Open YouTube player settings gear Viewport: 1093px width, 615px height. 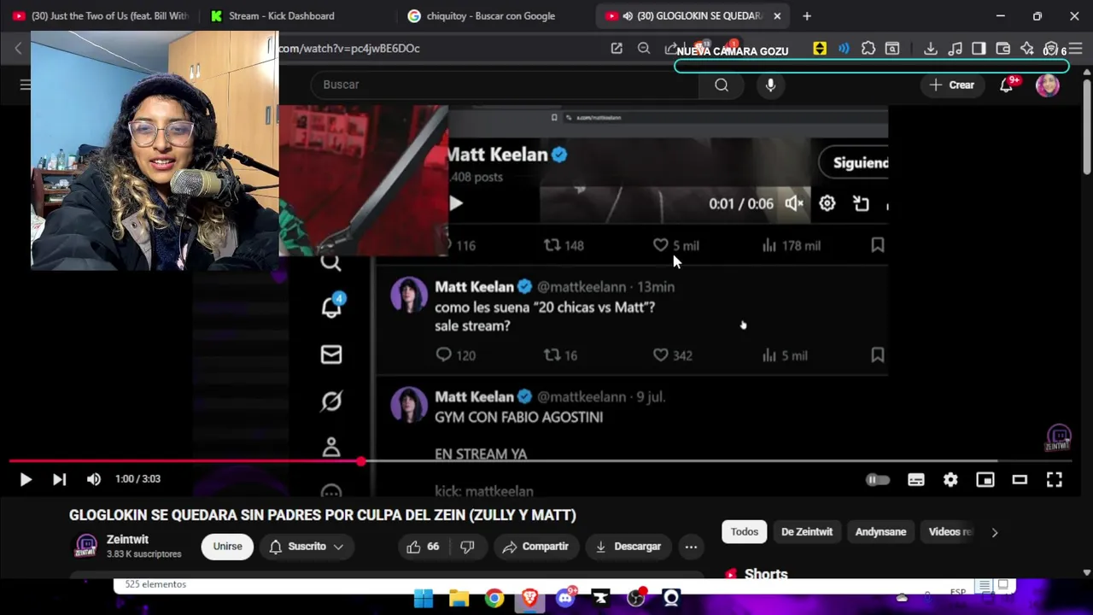point(950,480)
